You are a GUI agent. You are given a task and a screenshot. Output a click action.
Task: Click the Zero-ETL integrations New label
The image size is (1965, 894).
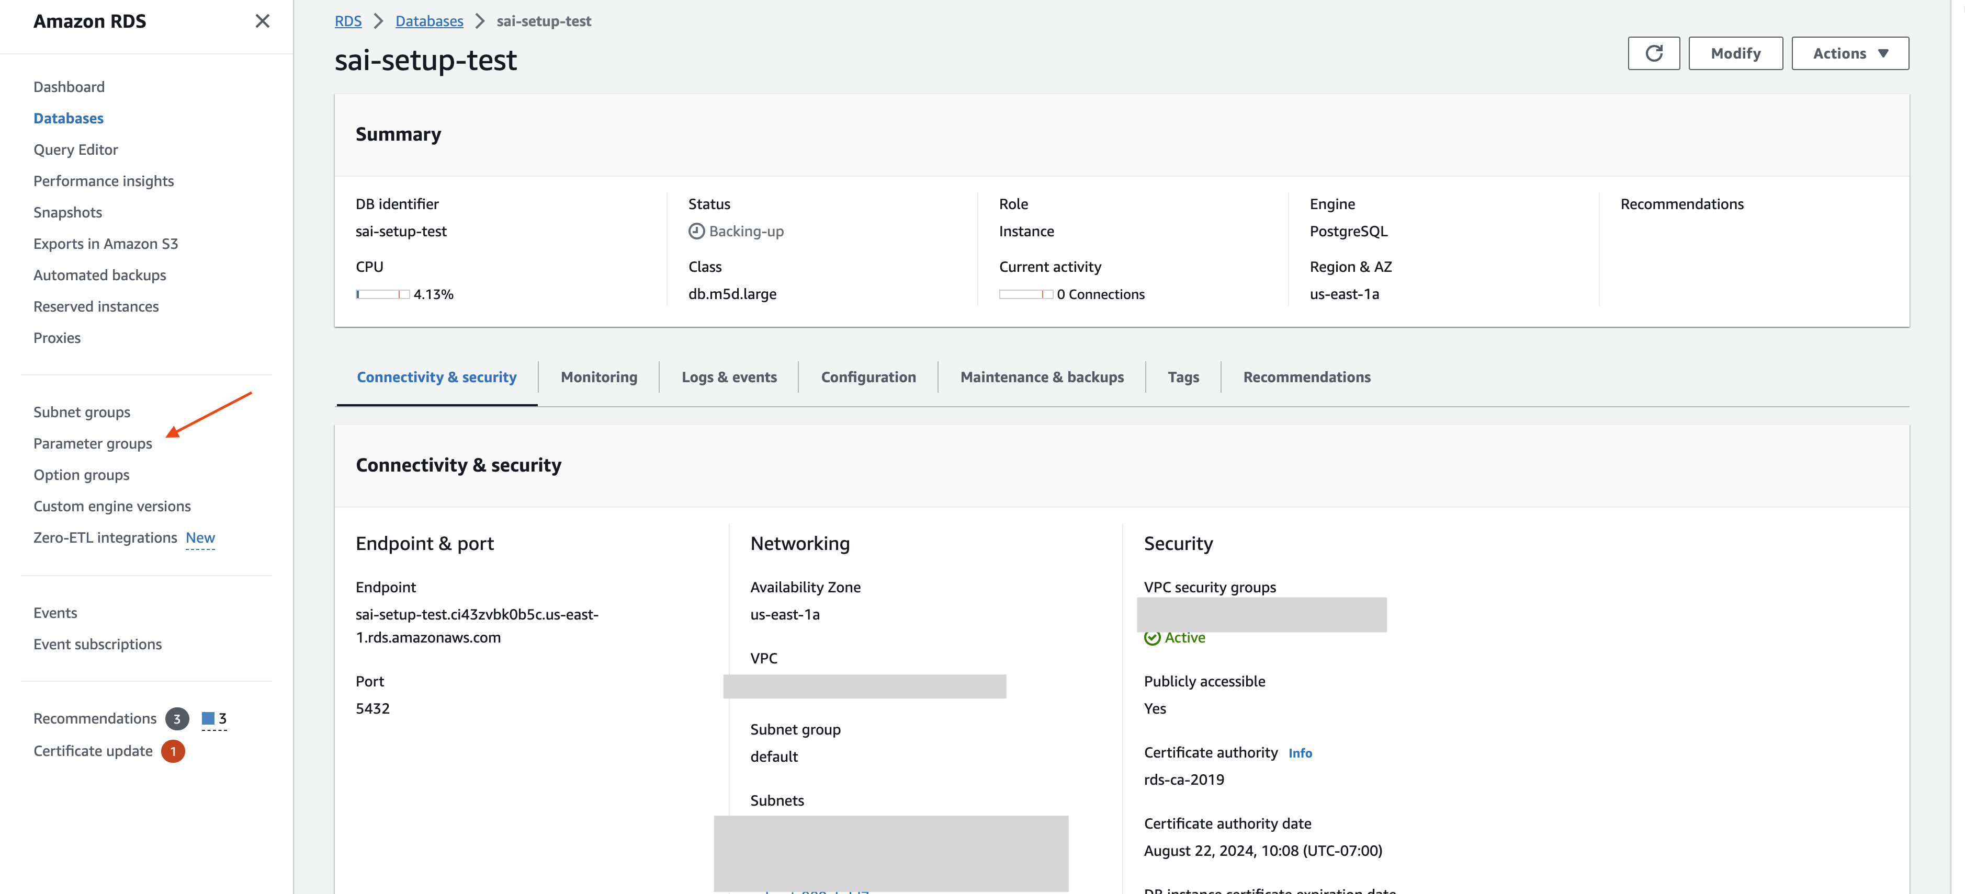tap(200, 537)
